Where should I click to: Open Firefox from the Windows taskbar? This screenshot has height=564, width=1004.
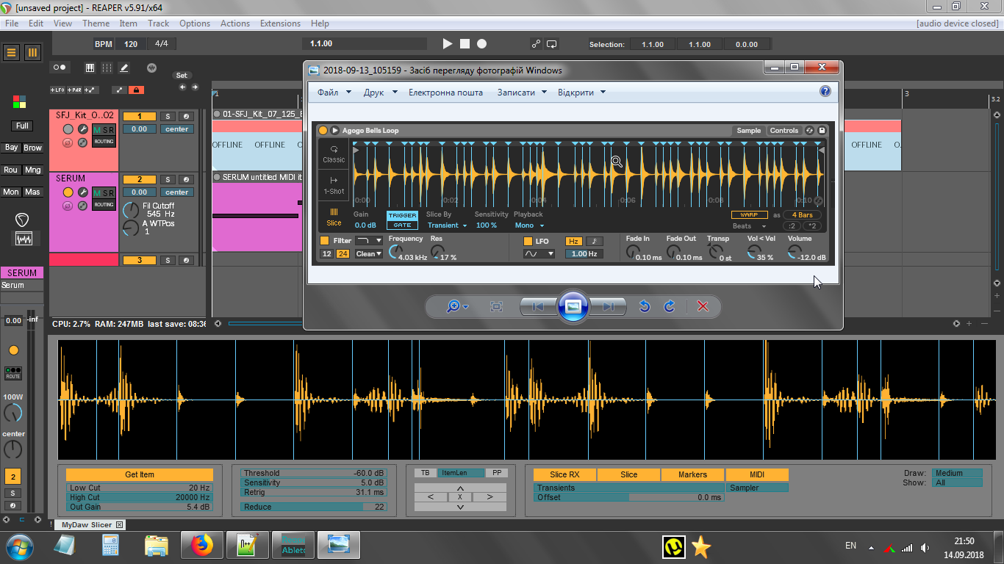(201, 546)
